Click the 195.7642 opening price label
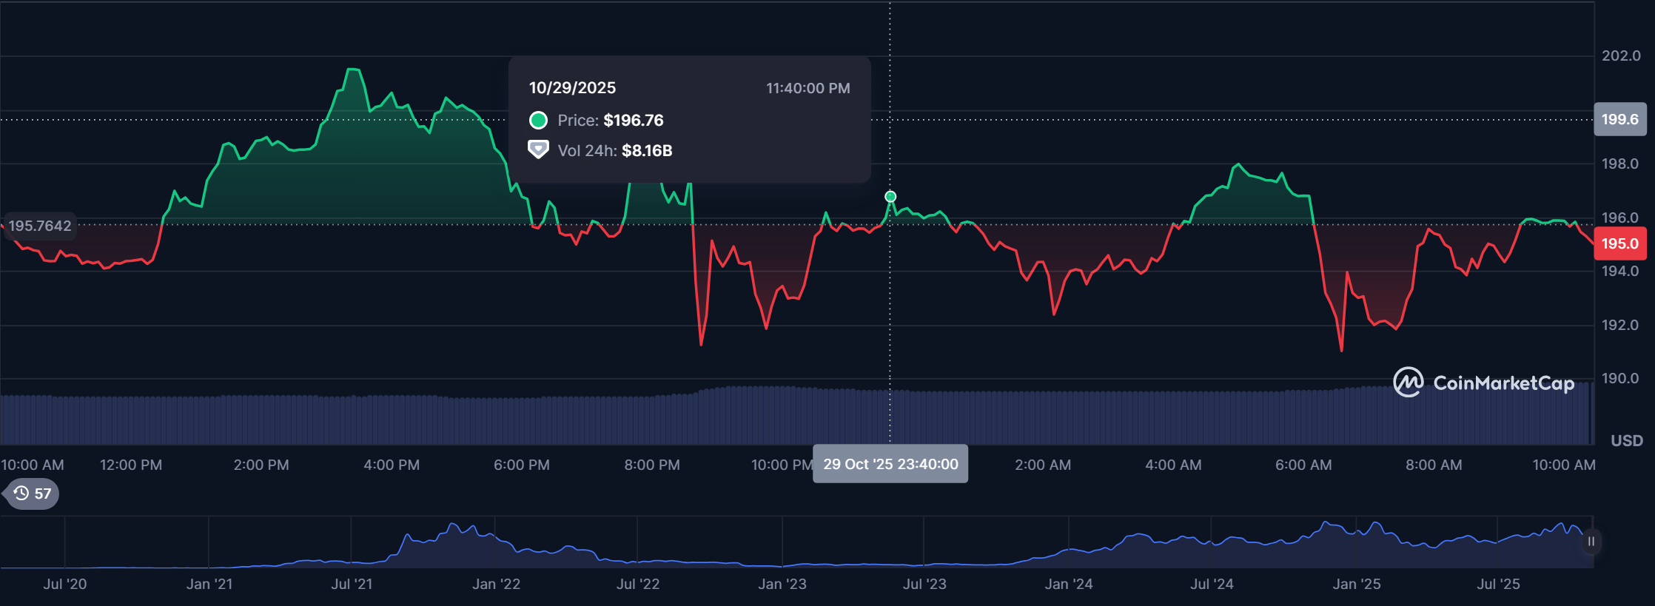This screenshot has width=1655, height=606. coord(40,226)
